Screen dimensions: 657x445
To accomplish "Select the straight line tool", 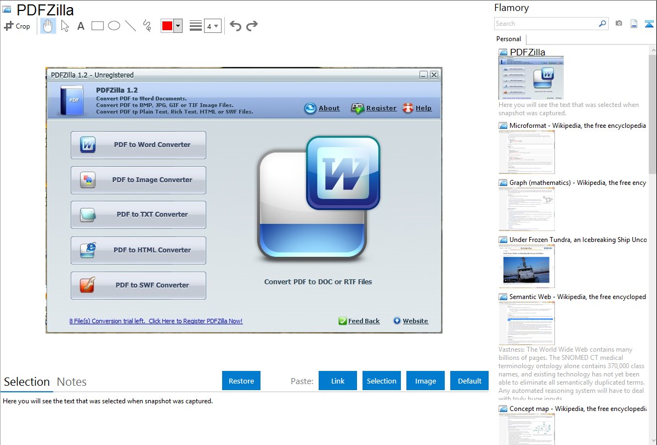I will [131, 26].
